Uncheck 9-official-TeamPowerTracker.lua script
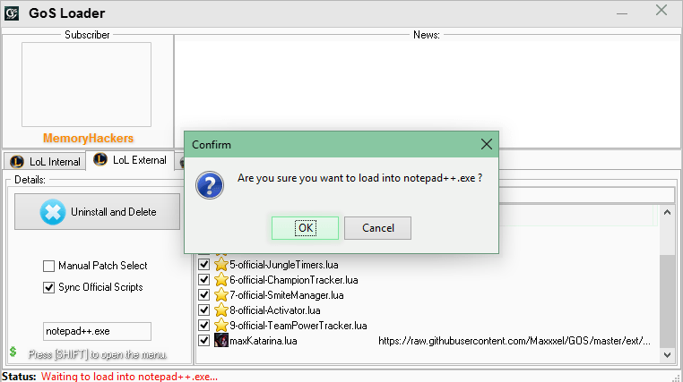This screenshot has width=683, height=382. [x=203, y=325]
